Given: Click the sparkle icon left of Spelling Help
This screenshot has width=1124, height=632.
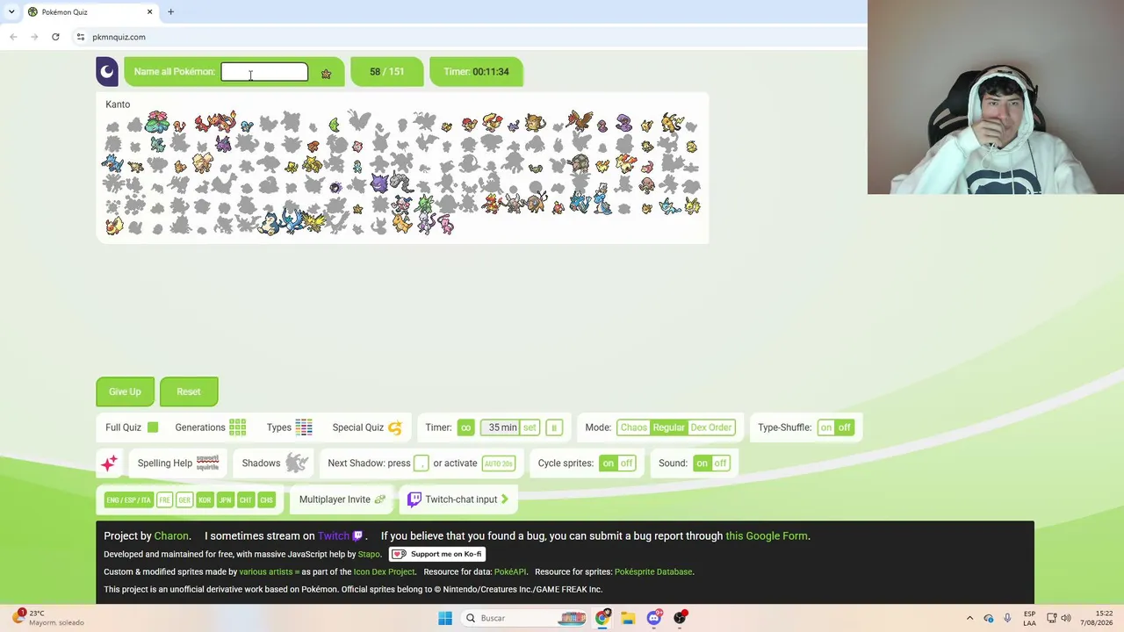Looking at the screenshot, I should tap(109, 463).
